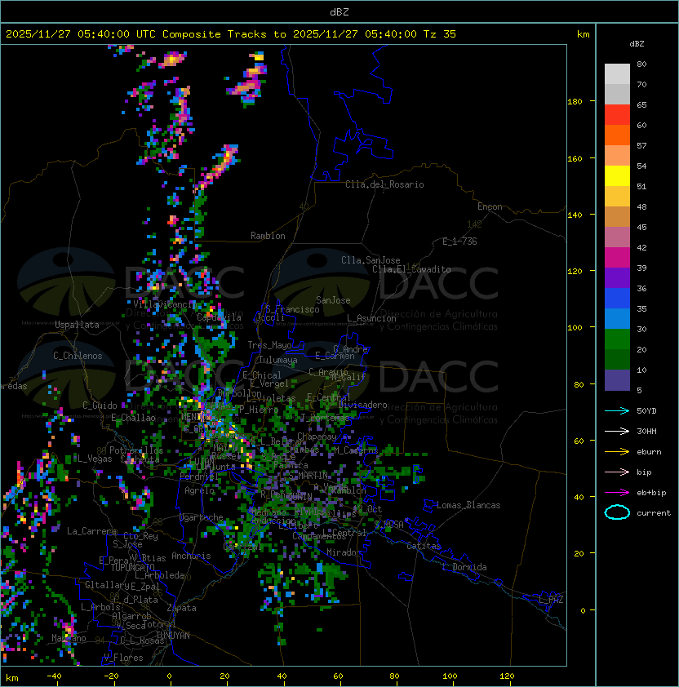The height and width of the screenshot is (687, 679).
Task: Select the orange 60 dBZ color swatch
Action: (x=617, y=135)
